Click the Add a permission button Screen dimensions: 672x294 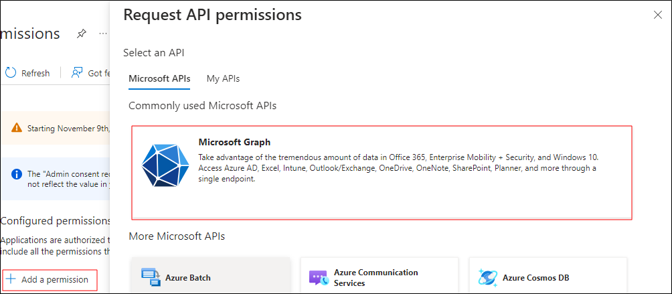(48, 279)
